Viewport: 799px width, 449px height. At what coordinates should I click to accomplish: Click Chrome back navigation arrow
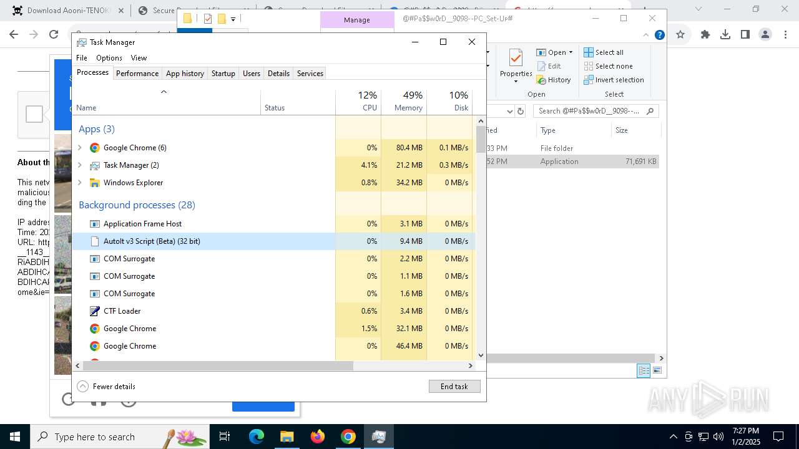(14, 35)
